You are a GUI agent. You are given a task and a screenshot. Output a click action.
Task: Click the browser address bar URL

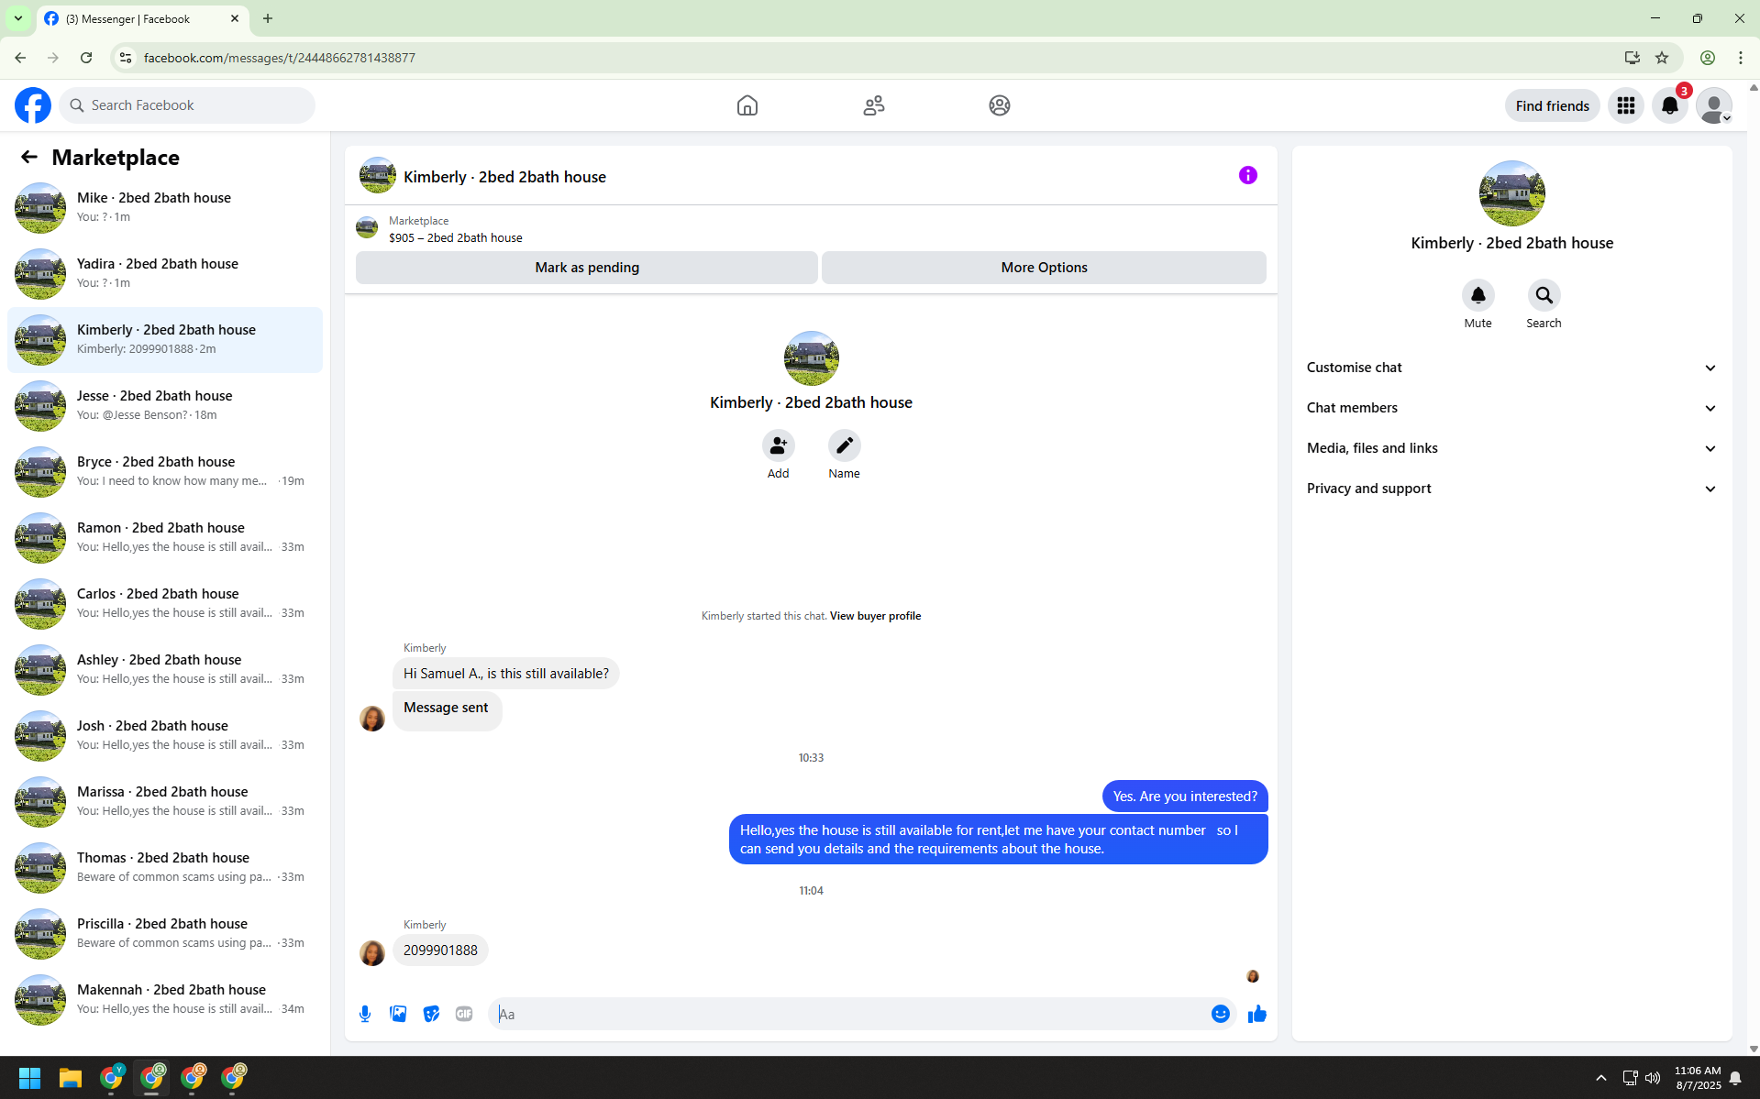tap(279, 58)
